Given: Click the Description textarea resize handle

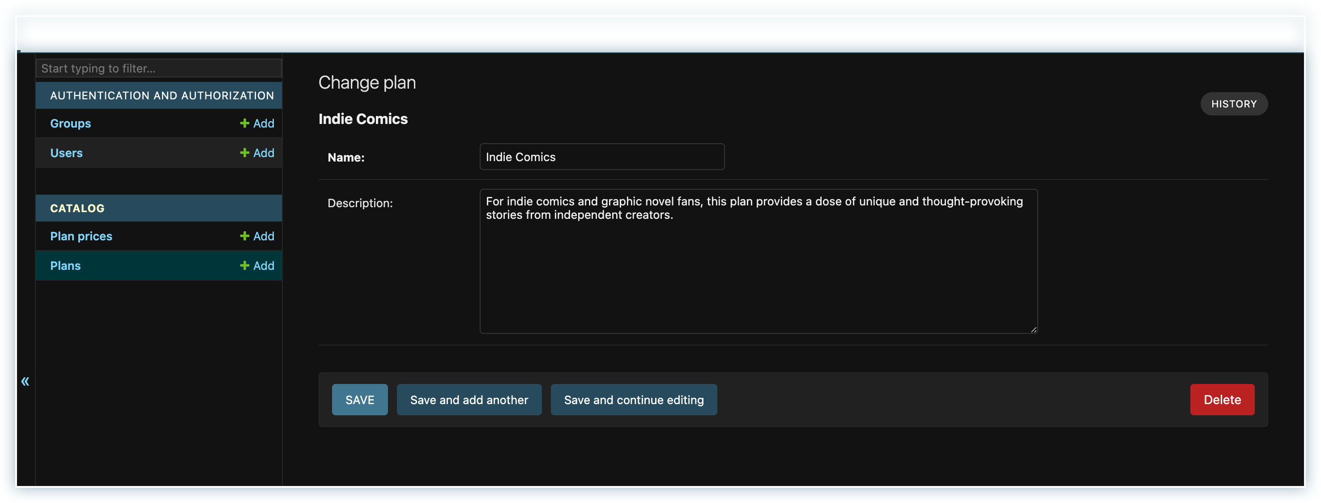Looking at the screenshot, I should (x=1033, y=330).
